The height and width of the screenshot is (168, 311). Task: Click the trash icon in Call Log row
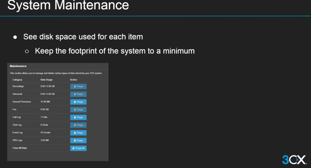click(x=75, y=117)
